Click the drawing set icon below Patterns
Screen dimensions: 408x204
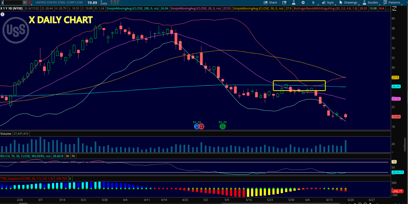coord(394,8)
